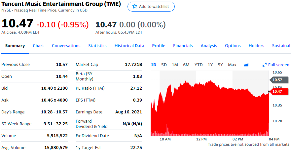The image size is (291, 151).
Task: Click the Tencent Music Entertainment Group title
Action: 61,4
